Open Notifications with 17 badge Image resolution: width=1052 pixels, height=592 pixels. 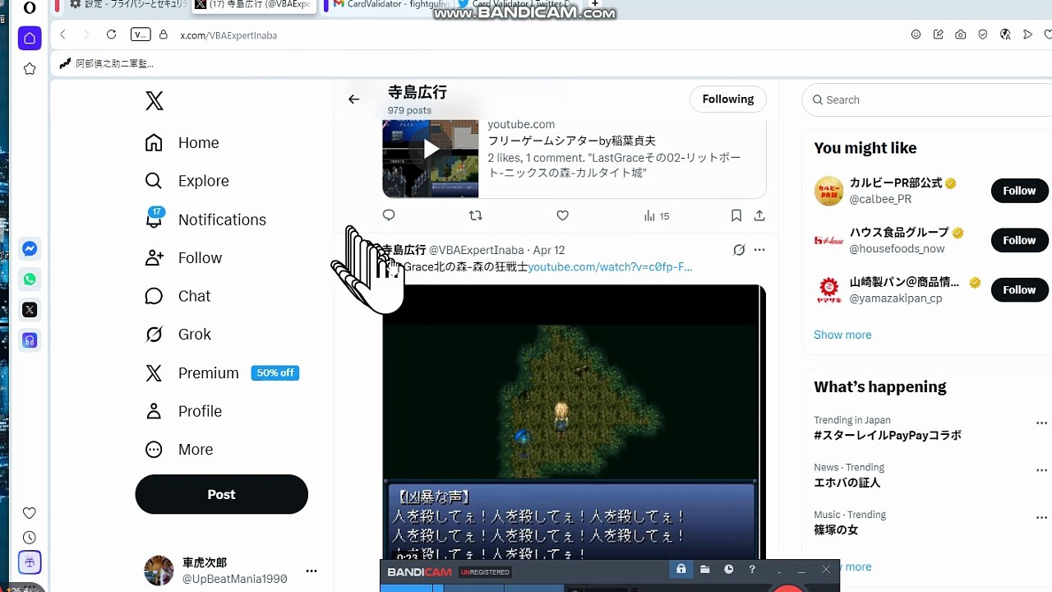205,220
